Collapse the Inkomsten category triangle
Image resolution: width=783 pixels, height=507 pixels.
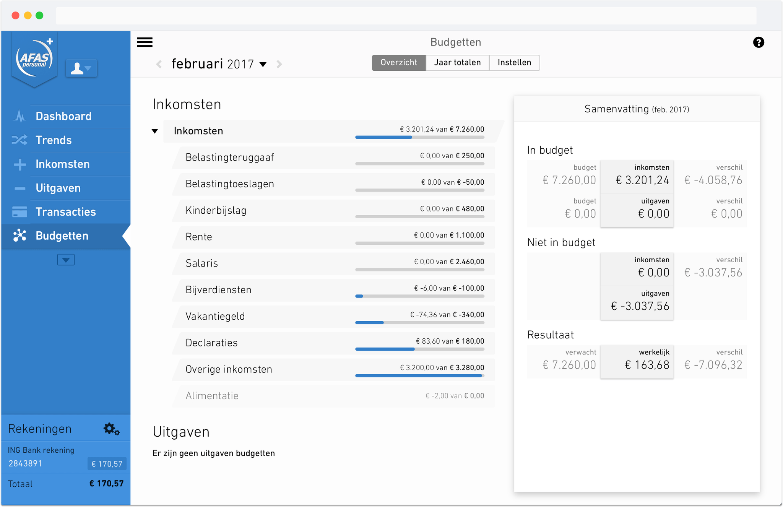tap(155, 131)
